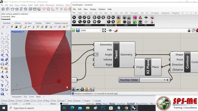Click the explode icon in Rhino left sidebar
The height and width of the screenshot is (111, 198).
6,68
